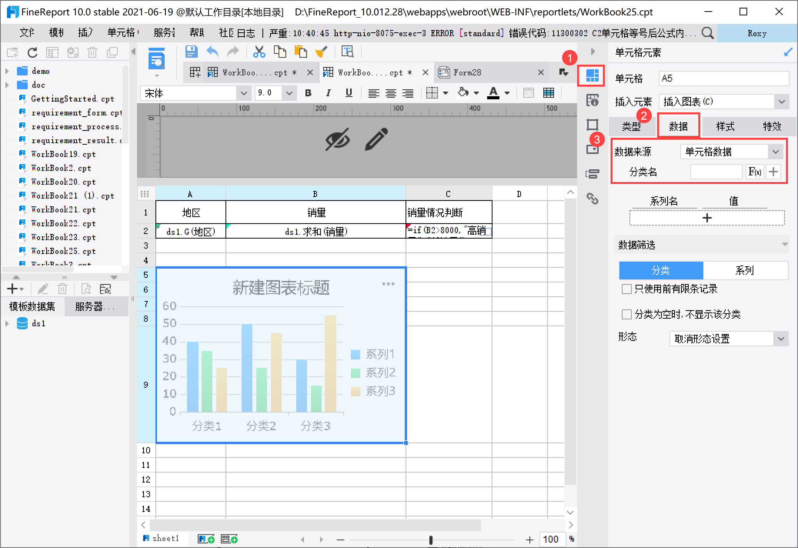
Task: Click the Fx formula button for category name
Action: point(755,172)
